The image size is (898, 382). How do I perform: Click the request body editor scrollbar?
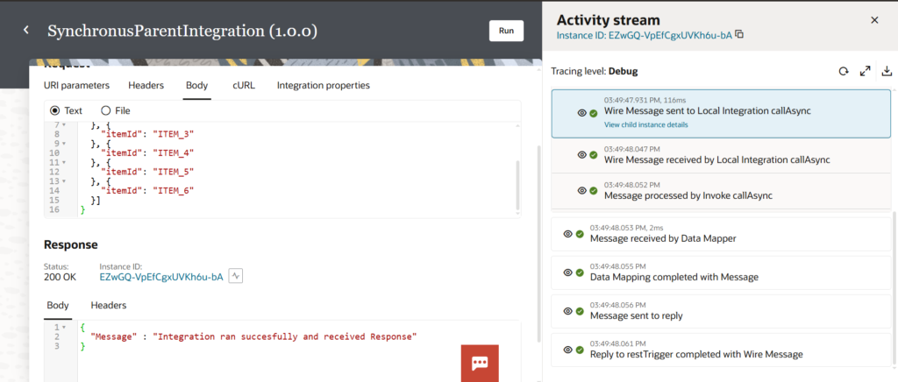[x=517, y=184]
